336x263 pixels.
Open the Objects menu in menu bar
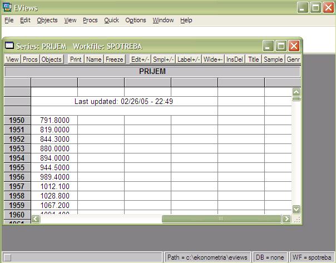point(47,20)
